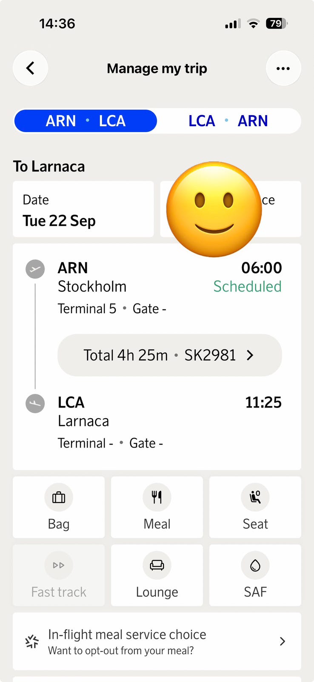Switch to the ARN to LCA segment
Viewport: 314px width, 682px height.
click(x=86, y=121)
